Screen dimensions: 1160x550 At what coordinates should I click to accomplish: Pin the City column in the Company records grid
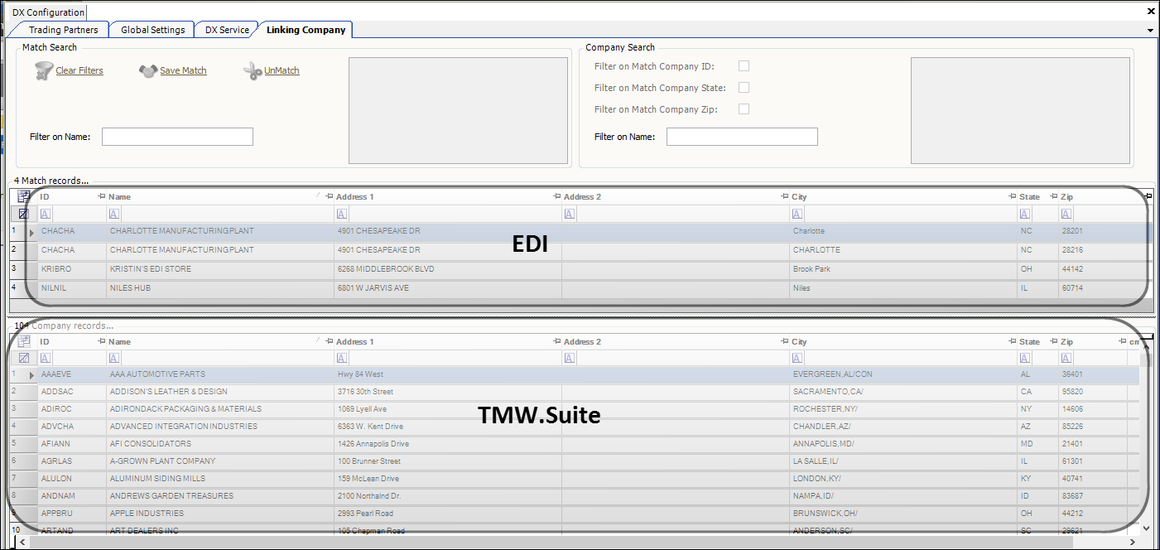[1012, 341]
